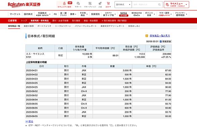This screenshot has width=197, height=129.
Task: Click the 88.01 average acquisition price
Action: tap(115, 56)
